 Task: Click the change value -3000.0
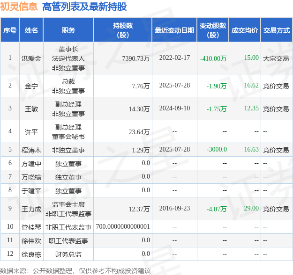(x=217, y=149)
